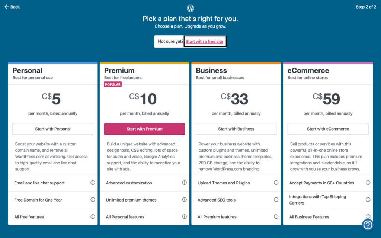The width and height of the screenshot is (381, 238).
Task: Show info for Upload Themes and Plugins
Action: point(276,183)
